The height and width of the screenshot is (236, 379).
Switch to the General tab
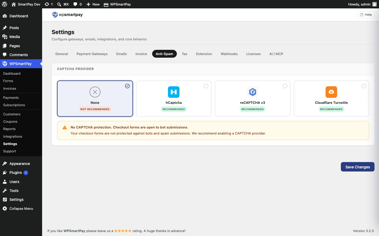point(62,54)
